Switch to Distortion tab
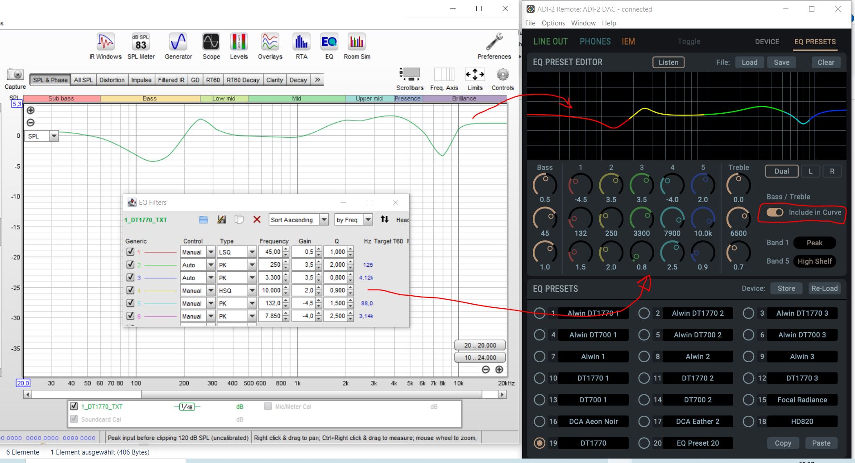 tap(112, 80)
